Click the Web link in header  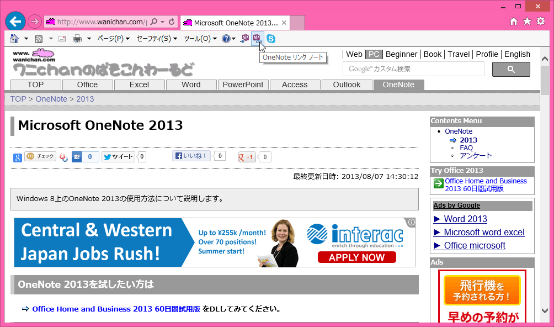click(354, 55)
